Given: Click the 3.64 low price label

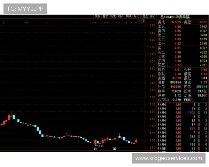Looking at the screenshot, I should 100,145.
